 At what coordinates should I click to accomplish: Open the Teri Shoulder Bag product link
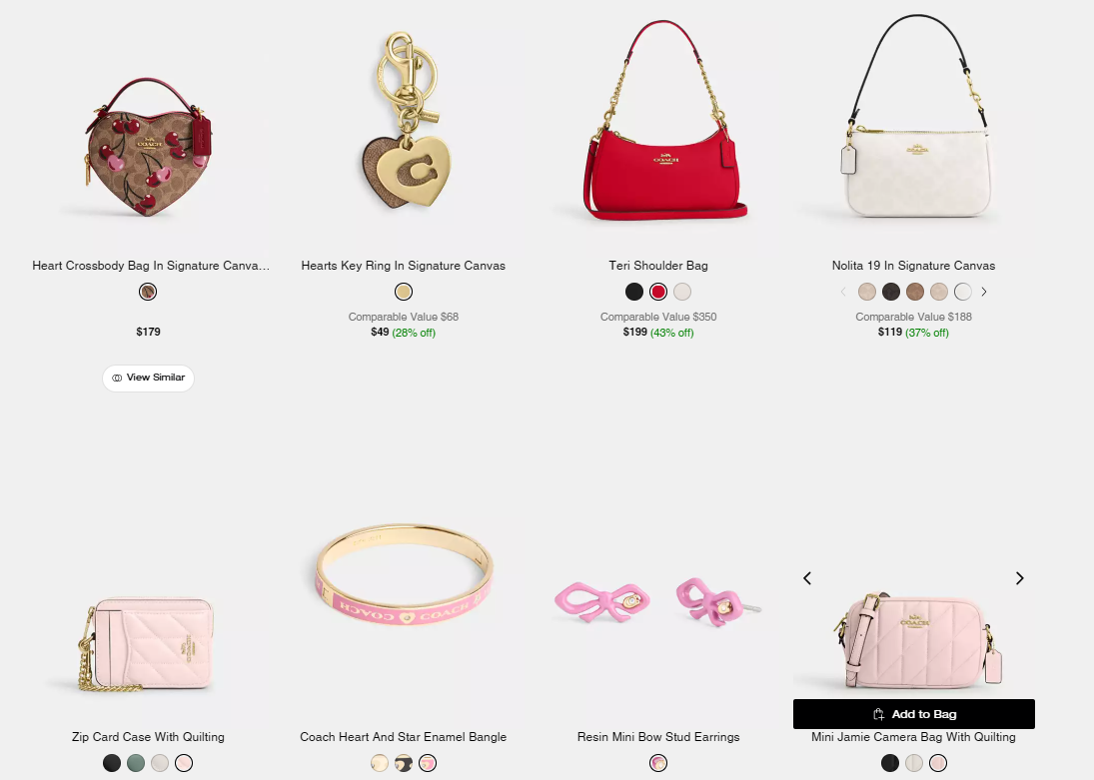pyautogui.click(x=658, y=265)
